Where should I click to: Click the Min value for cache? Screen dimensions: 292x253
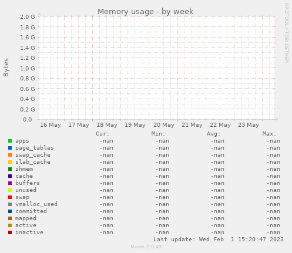pyautogui.click(x=162, y=176)
